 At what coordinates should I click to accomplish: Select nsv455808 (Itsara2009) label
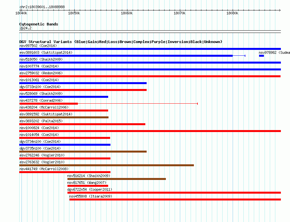[x=91, y=196]
